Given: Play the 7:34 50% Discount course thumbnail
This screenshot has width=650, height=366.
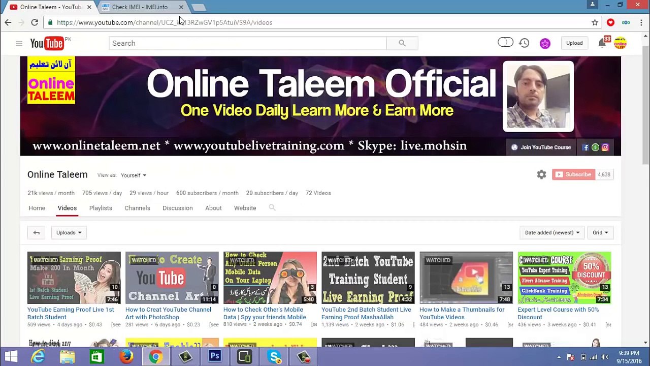Looking at the screenshot, I should point(564,278).
